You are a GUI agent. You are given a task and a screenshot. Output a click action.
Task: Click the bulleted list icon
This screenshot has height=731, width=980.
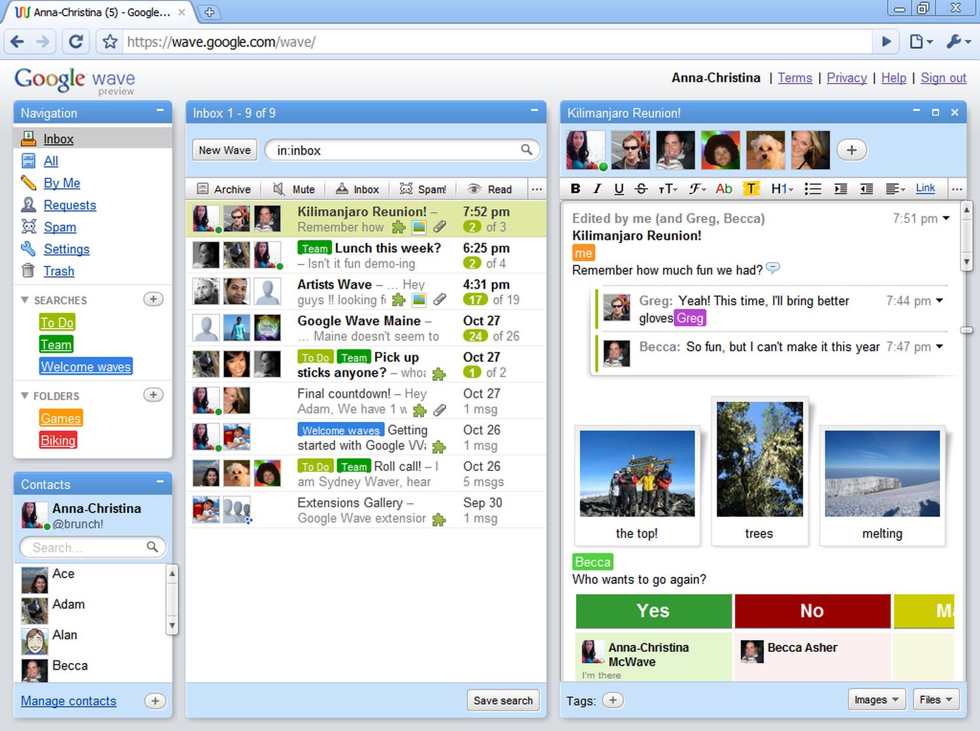813,189
